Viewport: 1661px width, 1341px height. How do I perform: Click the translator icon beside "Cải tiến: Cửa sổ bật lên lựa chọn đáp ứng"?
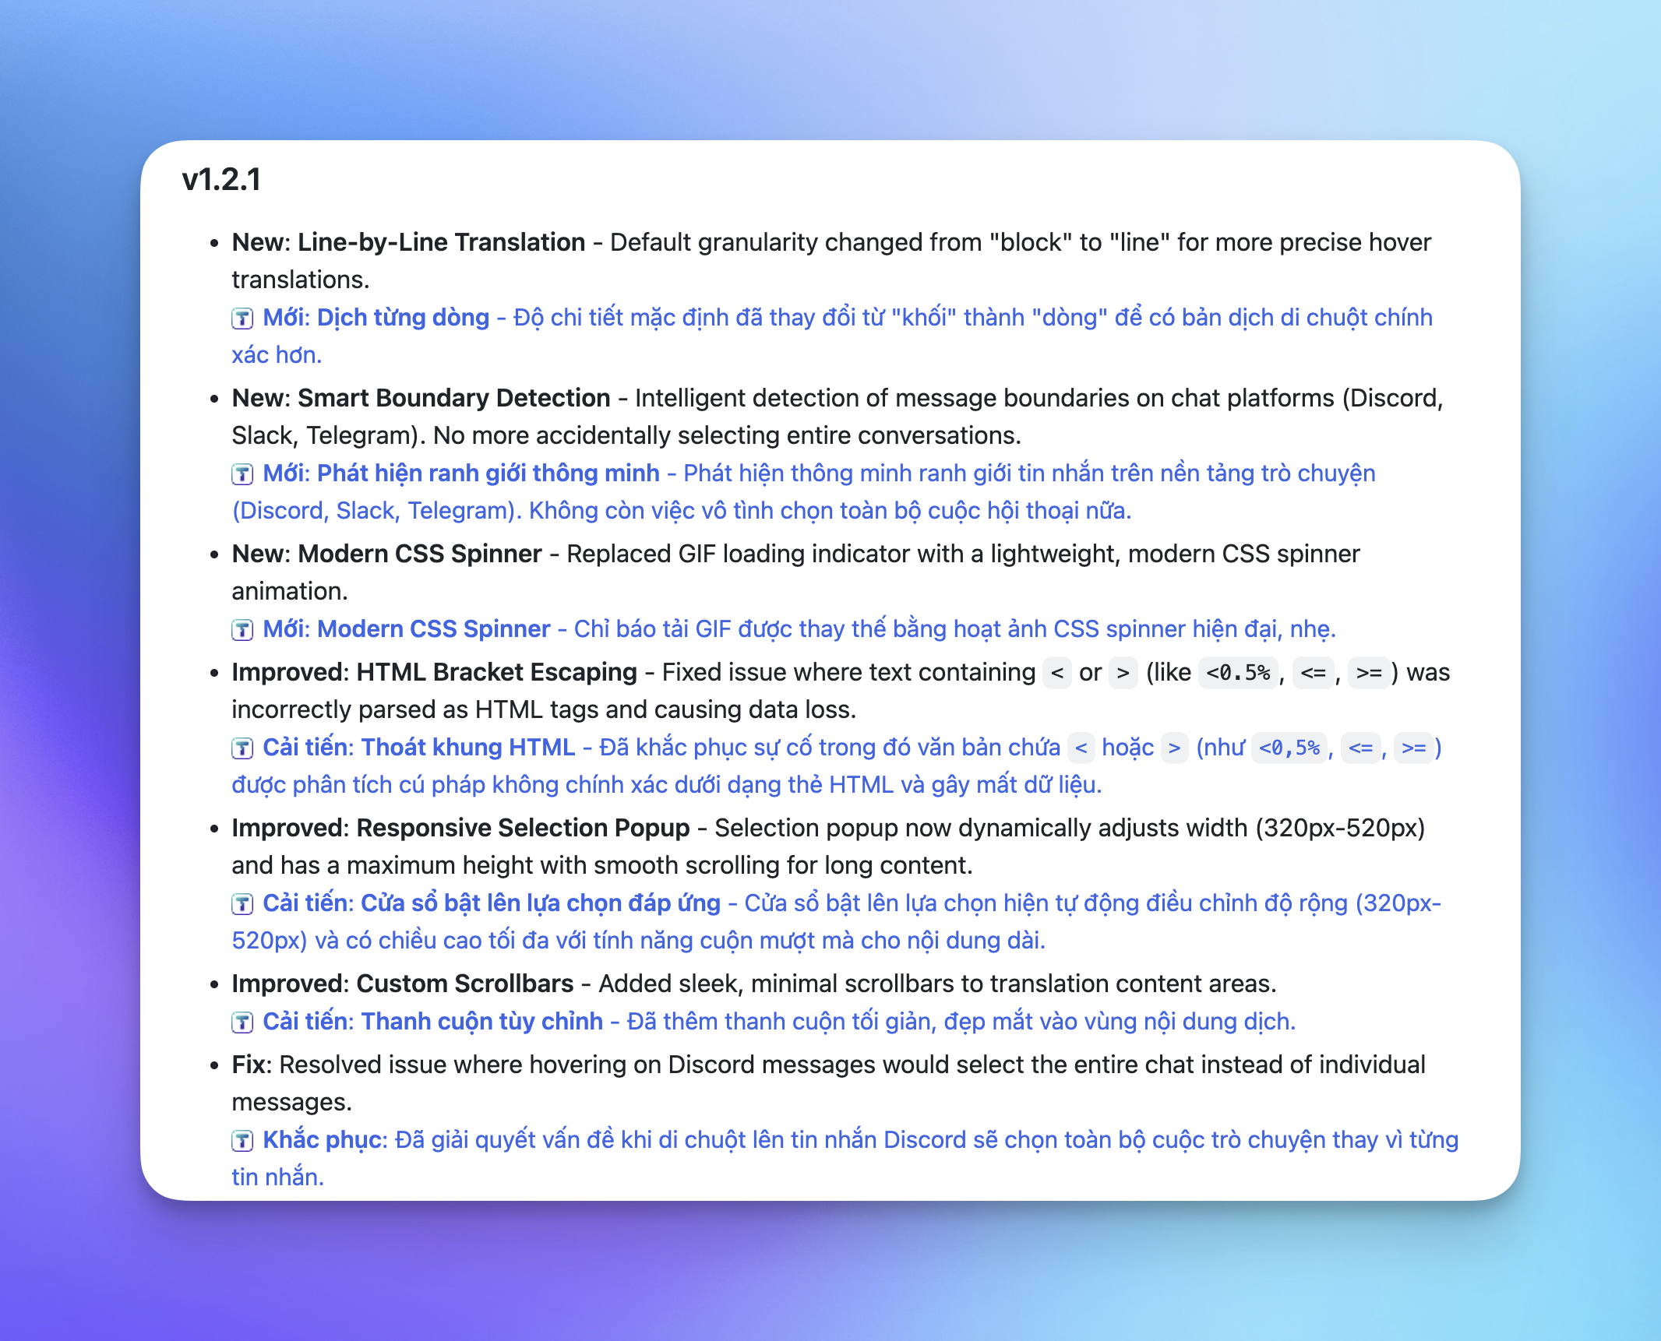click(244, 903)
